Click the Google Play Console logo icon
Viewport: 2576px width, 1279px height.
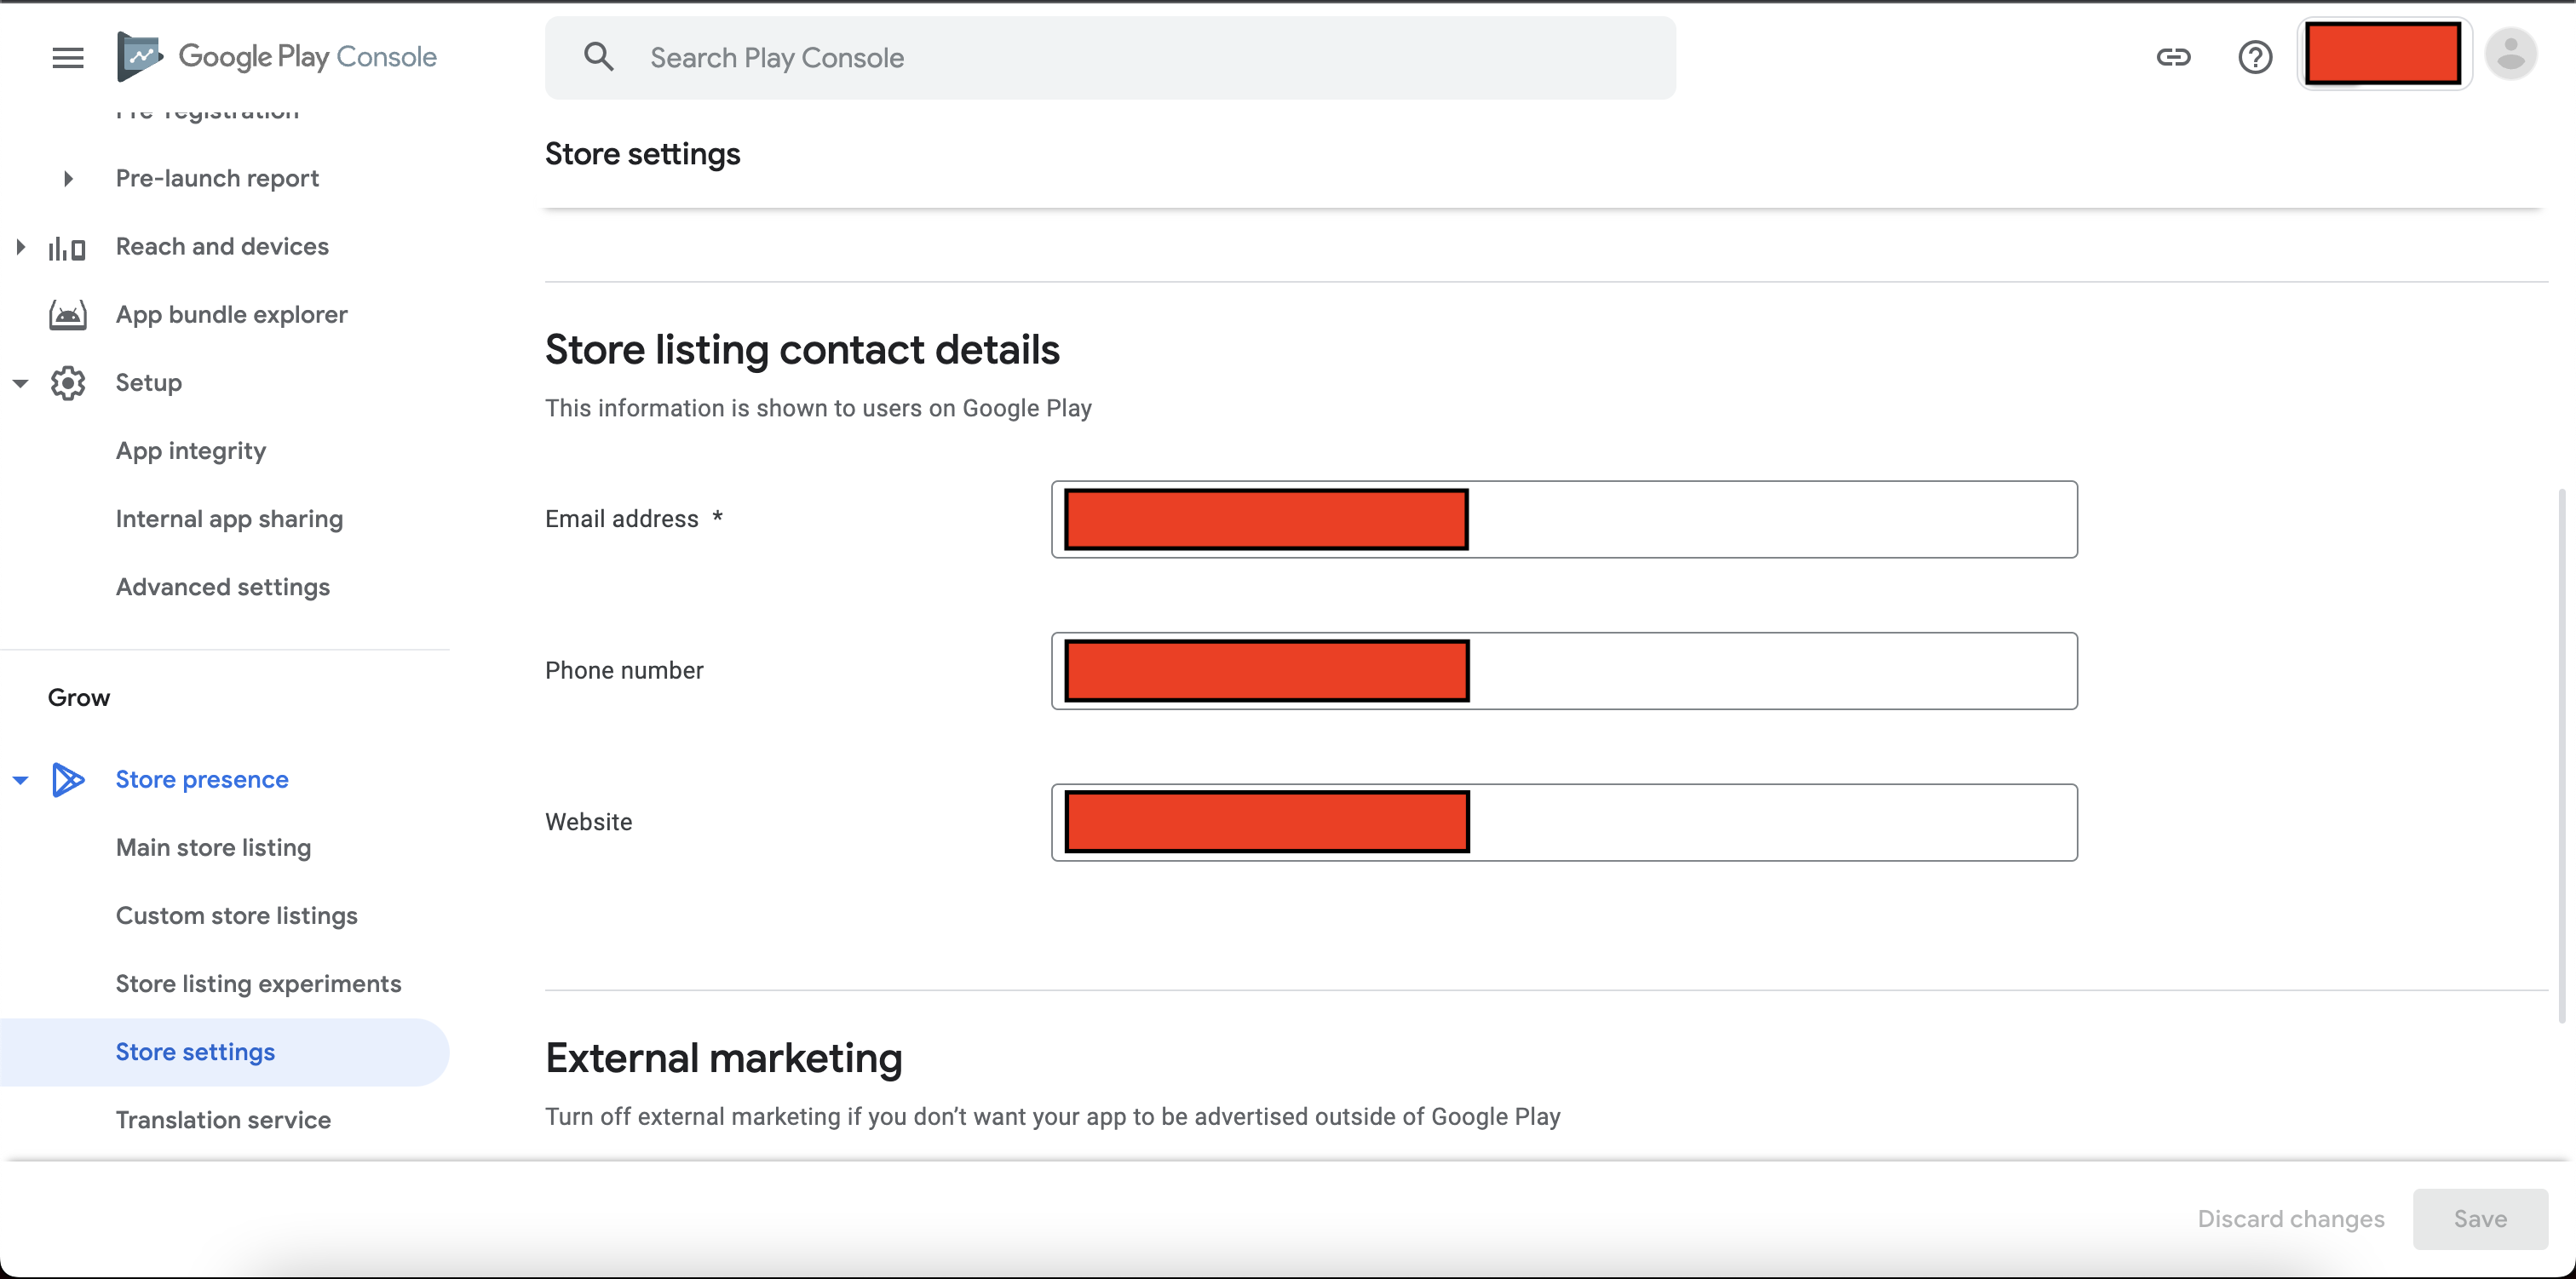(x=138, y=56)
